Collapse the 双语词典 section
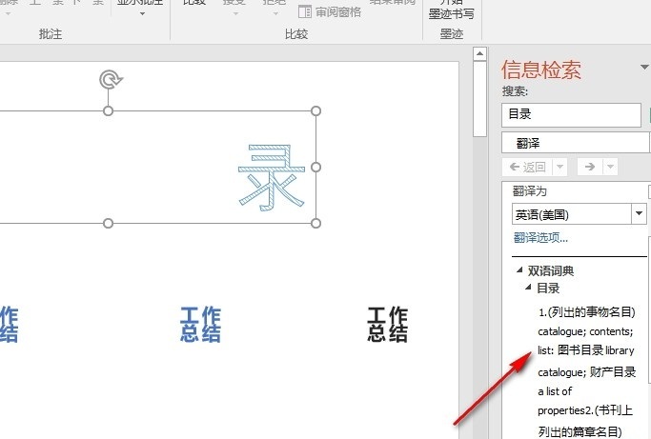651x439 pixels. click(x=520, y=270)
